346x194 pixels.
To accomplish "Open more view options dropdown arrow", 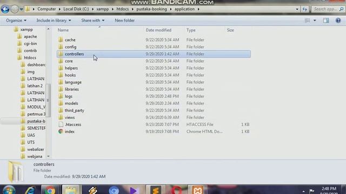I will pos(315,20).
